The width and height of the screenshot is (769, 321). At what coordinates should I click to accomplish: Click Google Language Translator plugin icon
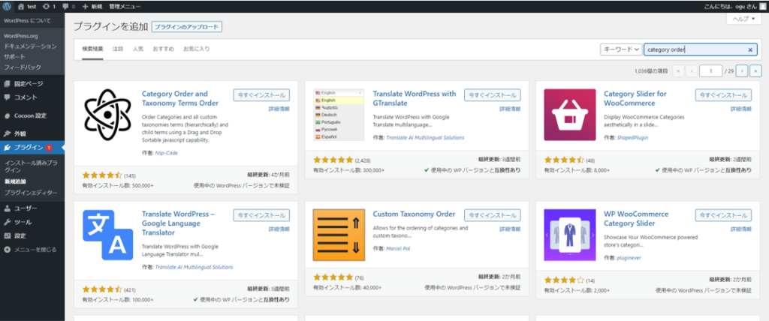[x=108, y=235]
